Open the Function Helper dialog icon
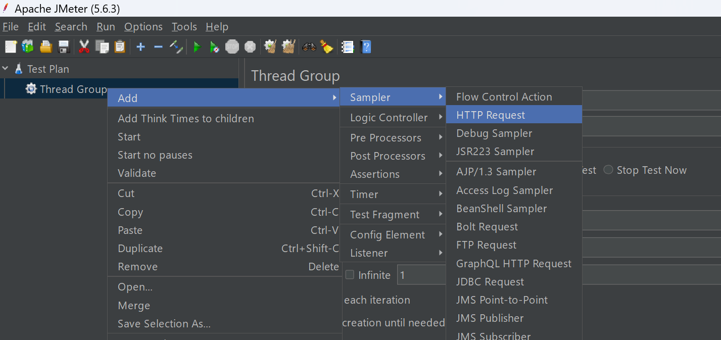Viewport: 721px width, 340px height. pos(348,47)
